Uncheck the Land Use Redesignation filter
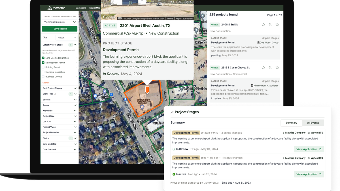 click(43, 58)
